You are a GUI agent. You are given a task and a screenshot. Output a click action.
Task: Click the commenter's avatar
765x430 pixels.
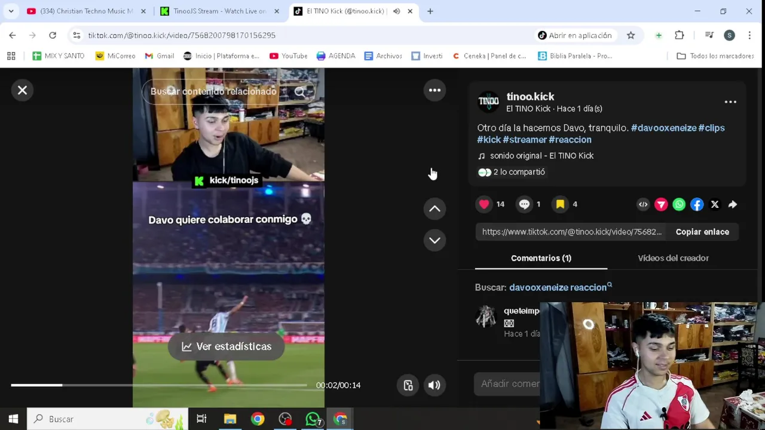pos(486,317)
